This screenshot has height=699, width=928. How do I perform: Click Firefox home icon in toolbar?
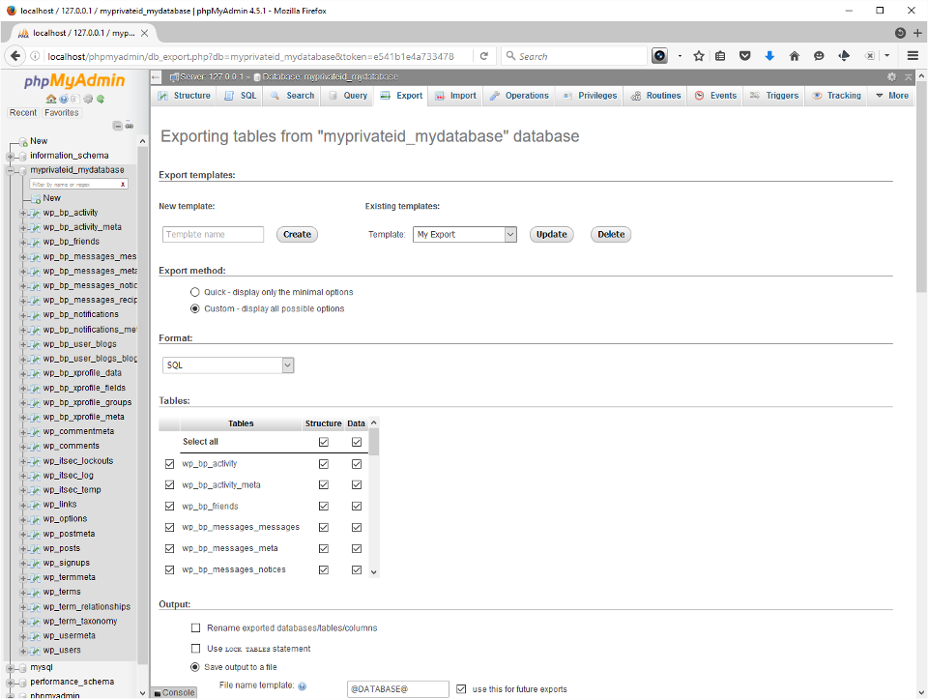coord(795,56)
